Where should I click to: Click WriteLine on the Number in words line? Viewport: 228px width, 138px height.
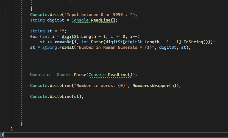pos(60,86)
